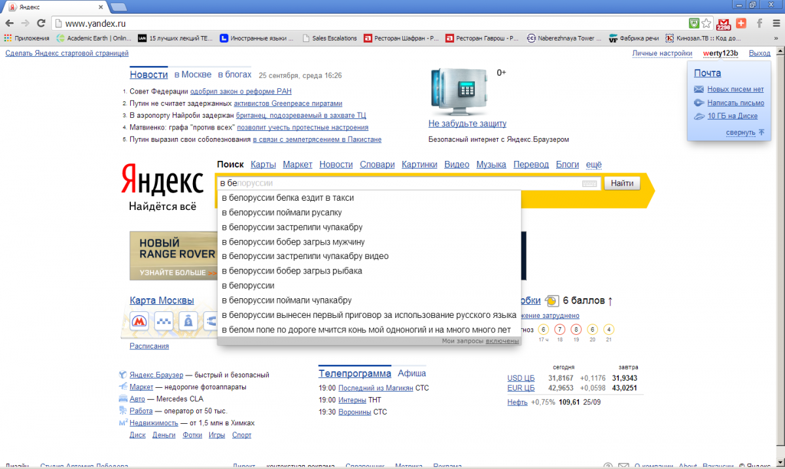This screenshot has width=785, height=469.
Task: Click the money bag icon on Moscow map
Action: click(x=188, y=321)
